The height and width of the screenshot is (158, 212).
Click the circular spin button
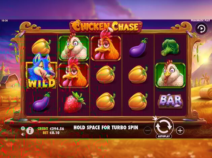pos(164,127)
